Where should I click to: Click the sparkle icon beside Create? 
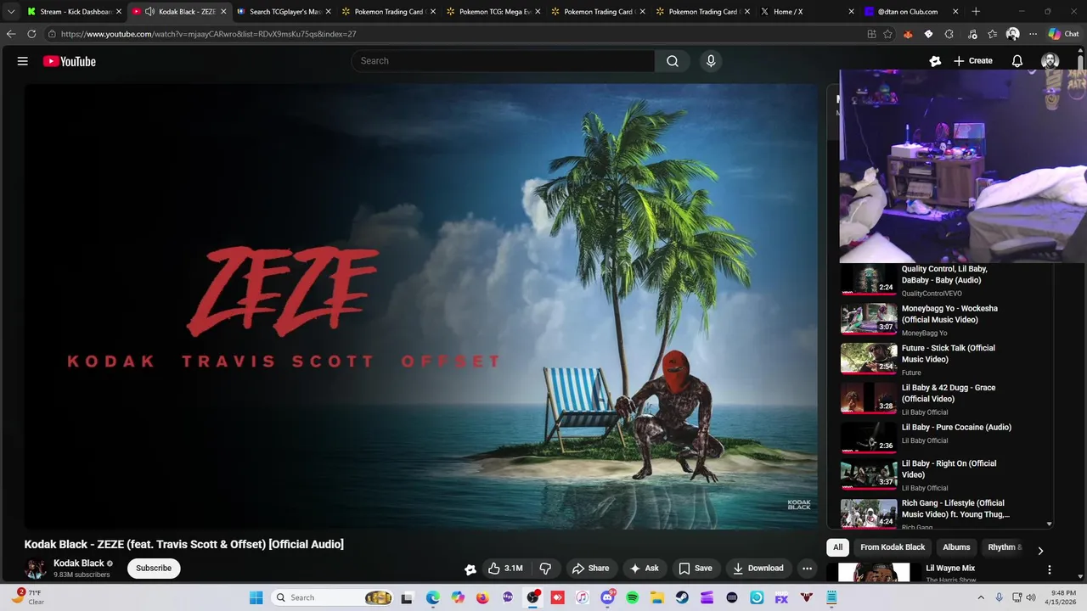point(935,61)
